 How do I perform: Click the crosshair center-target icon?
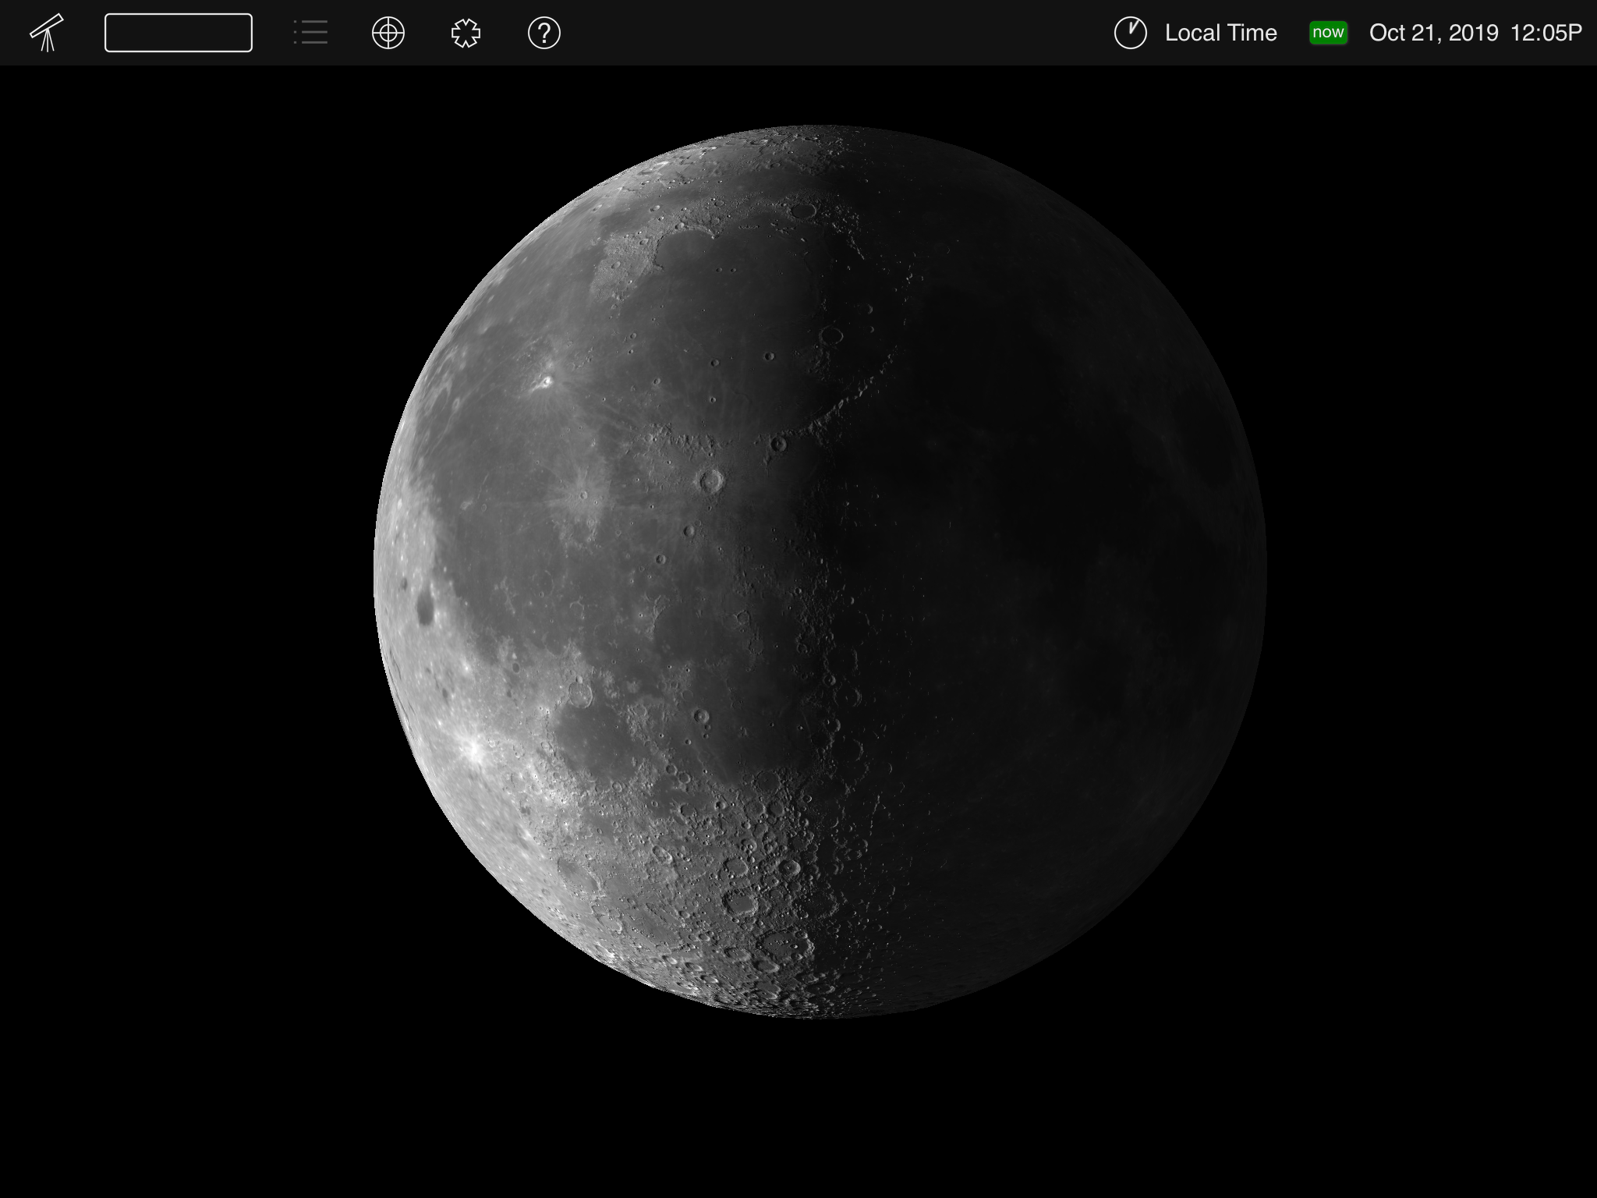[388, 33]
